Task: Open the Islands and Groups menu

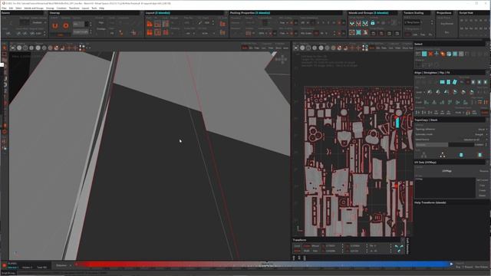Action: tap(34, 8)
